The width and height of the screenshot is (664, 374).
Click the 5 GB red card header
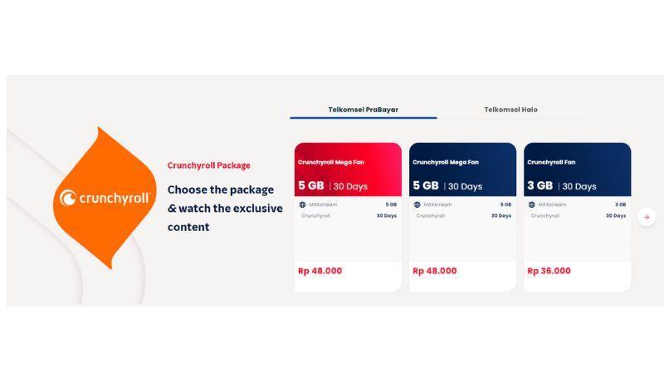(310, 185)
